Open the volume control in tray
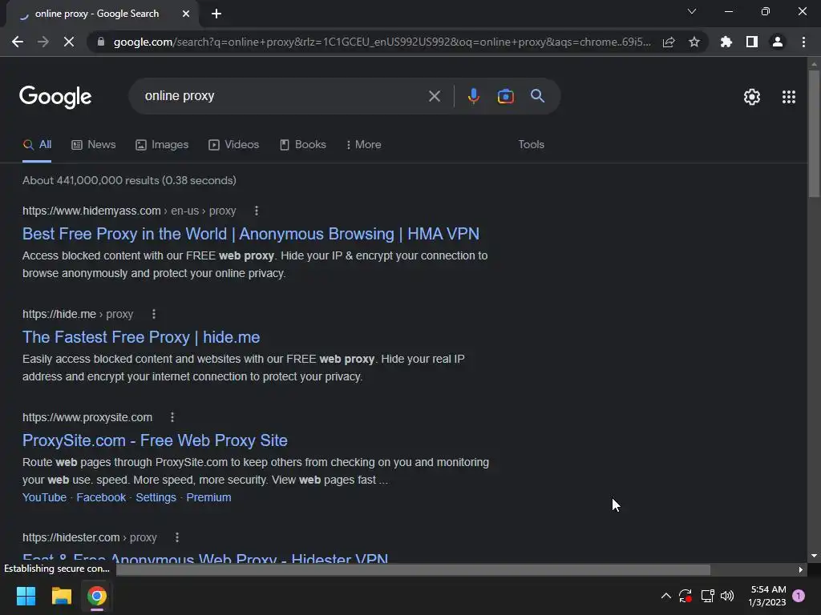Screen dimensions: 821x615 click(727, 596)
